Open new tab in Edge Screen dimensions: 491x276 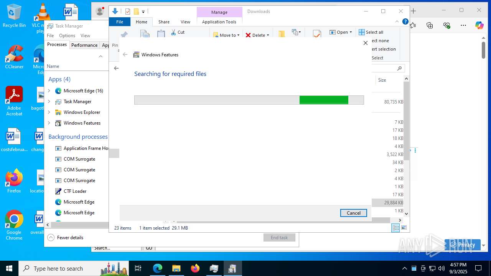point(414,11)
